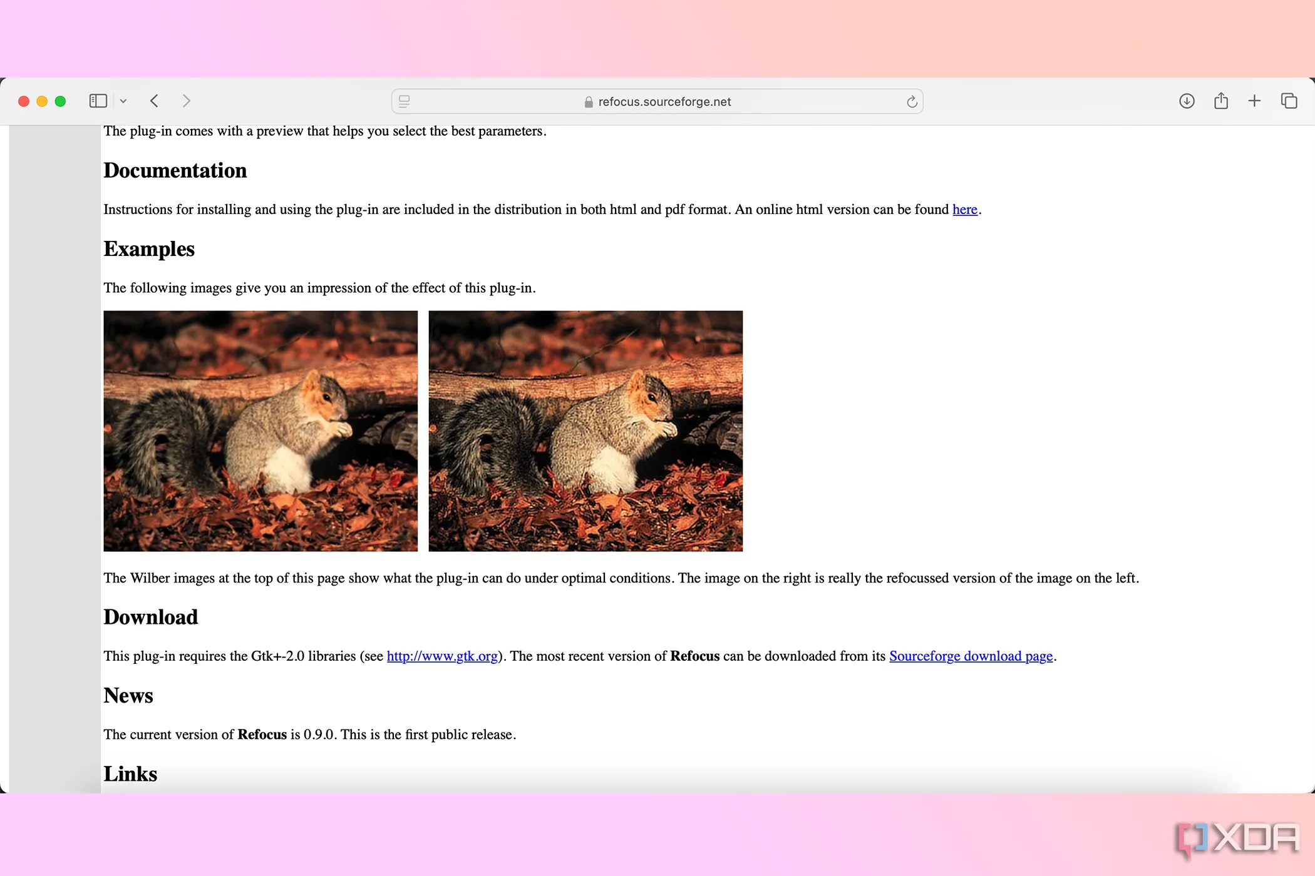Screen dimensions: 1315x876
Task: Go back to the previous page
Action: pyautogui.click(x=155, y=101)
